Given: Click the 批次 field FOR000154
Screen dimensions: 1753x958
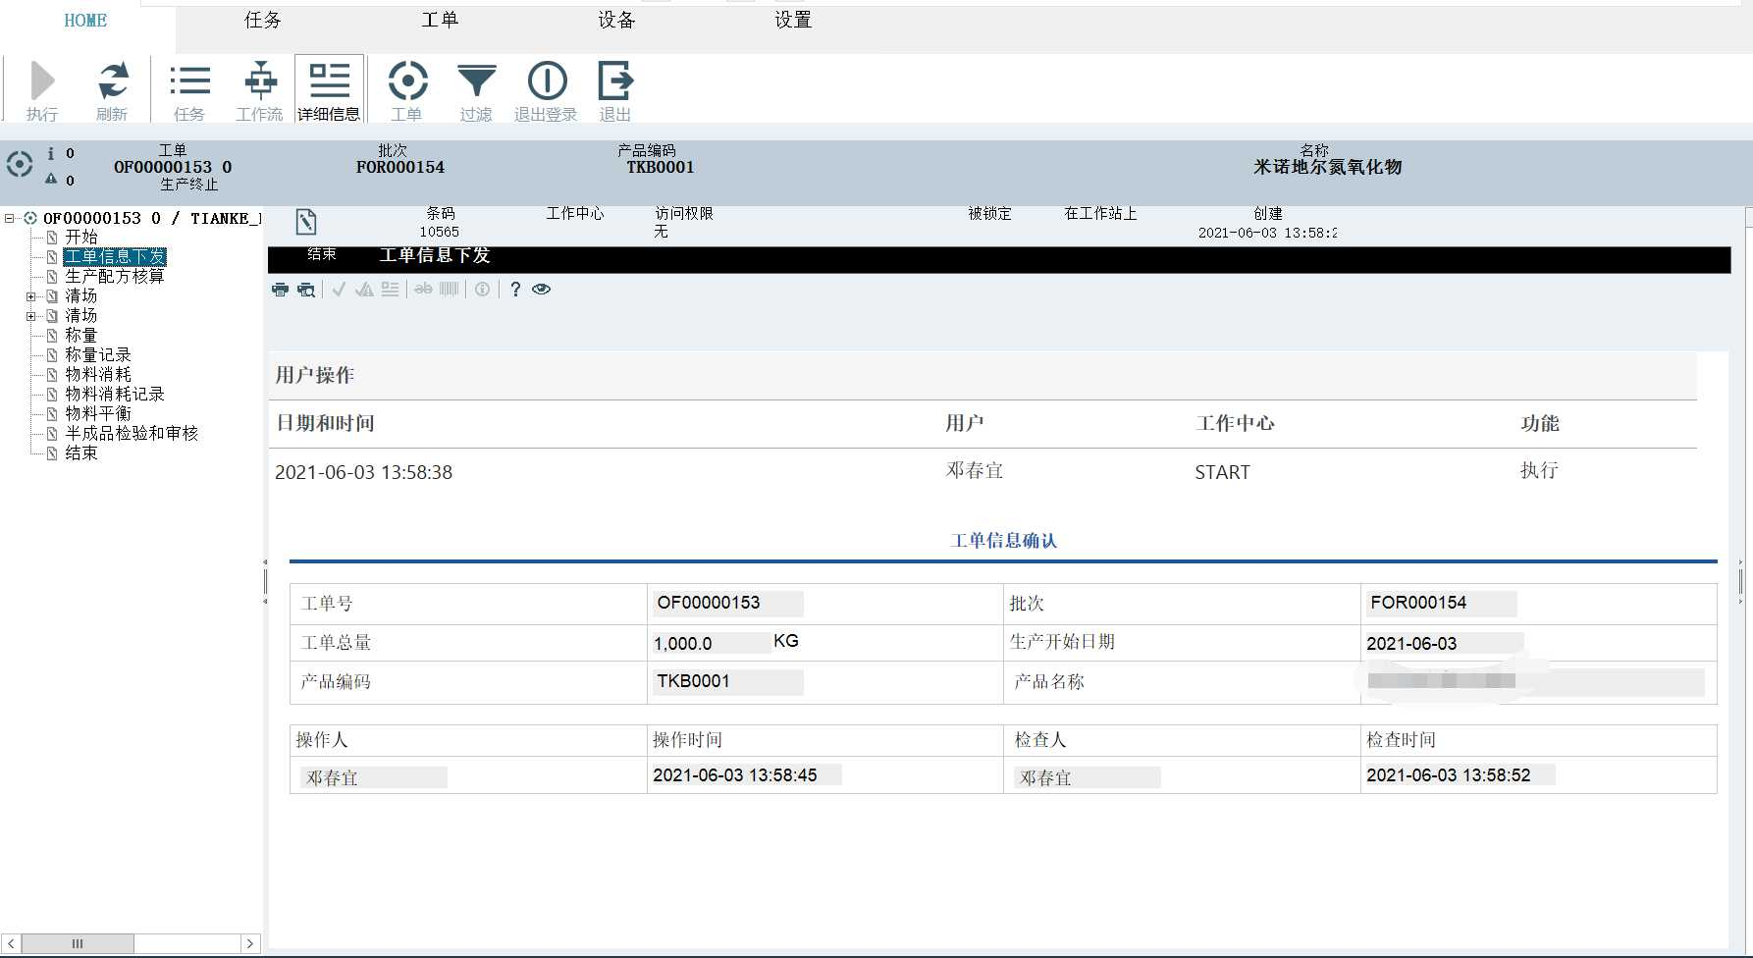Looking at the screenshot, I should point(1441,603).
